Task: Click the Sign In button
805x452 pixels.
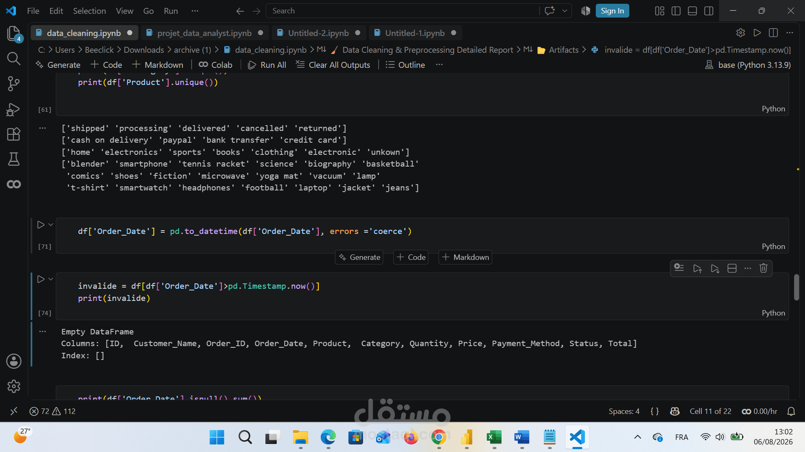Action: point(612,11)
